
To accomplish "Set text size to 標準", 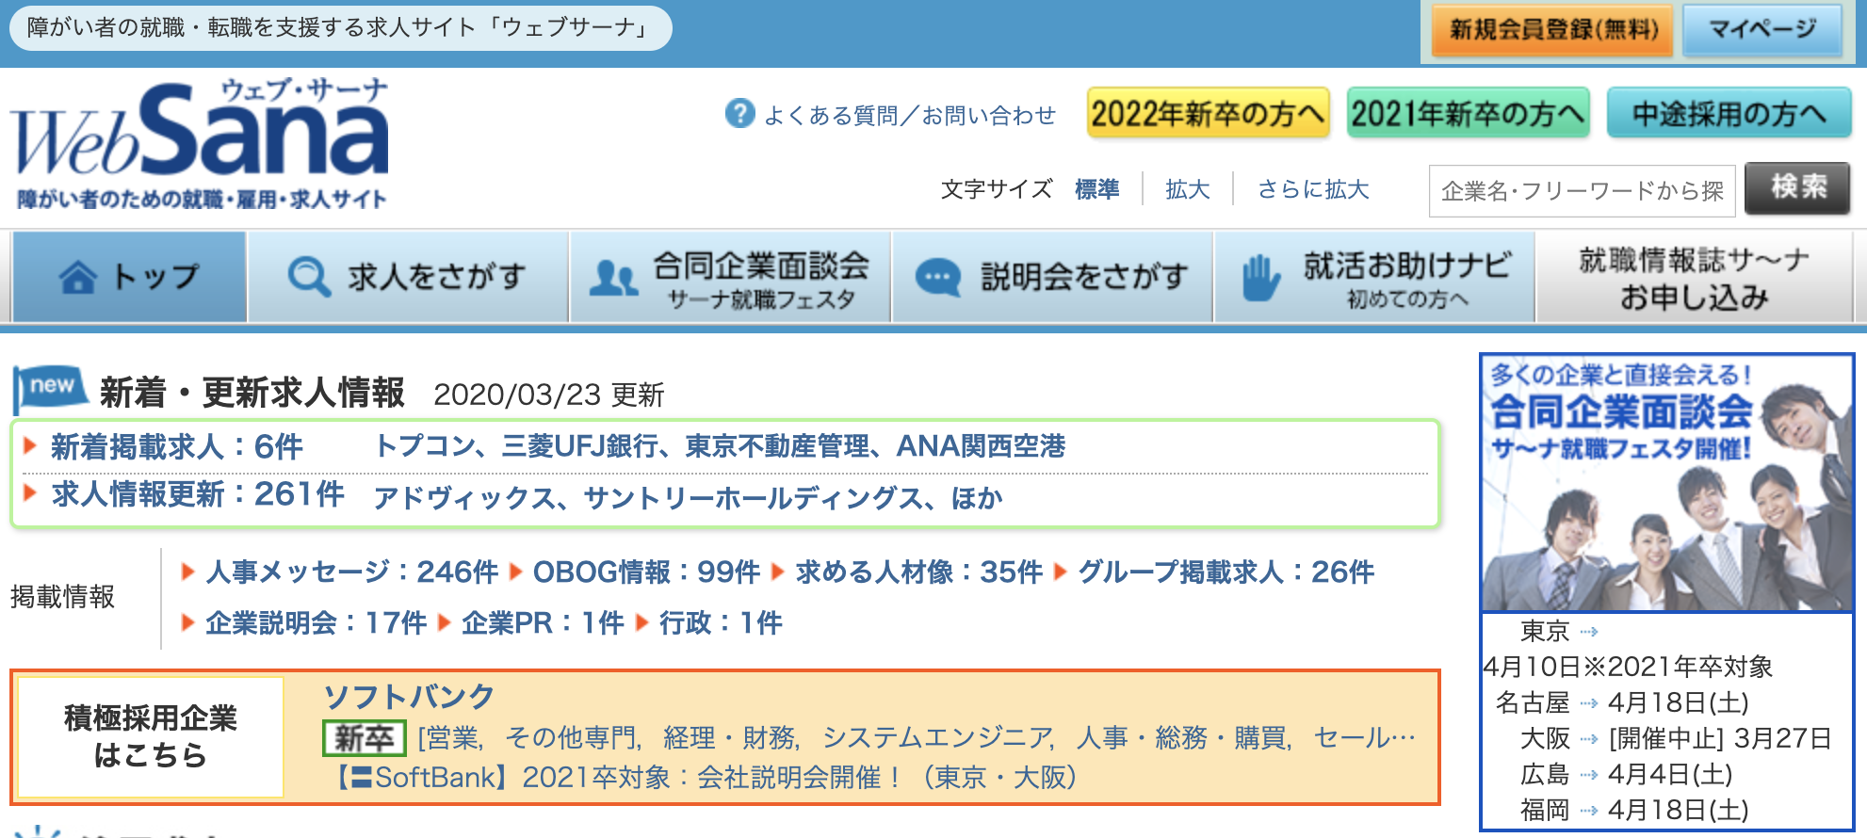I will [1096, 189].
